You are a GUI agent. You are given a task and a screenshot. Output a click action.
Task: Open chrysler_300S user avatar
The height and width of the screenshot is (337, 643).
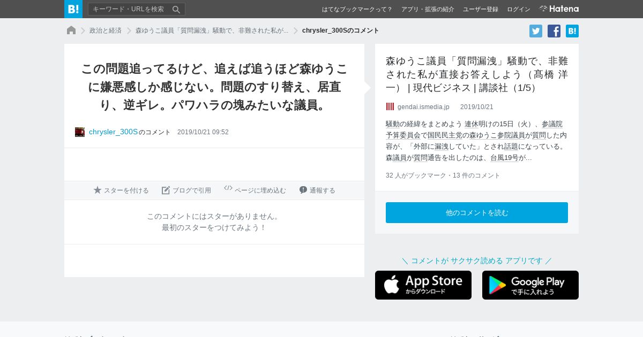(x=80, y=132)
